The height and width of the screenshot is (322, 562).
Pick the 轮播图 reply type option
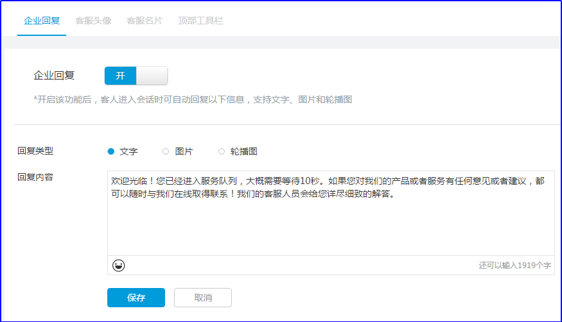(222, 151)
